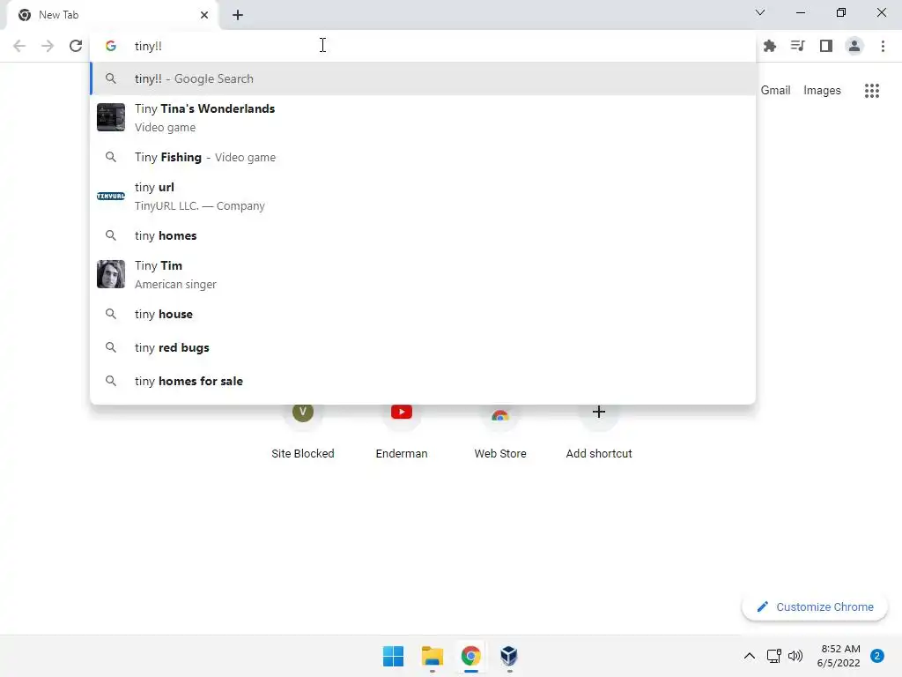
Task: Open the clock showing 8:52 AM
Action: pyautogui.click(x=839, y=656)
